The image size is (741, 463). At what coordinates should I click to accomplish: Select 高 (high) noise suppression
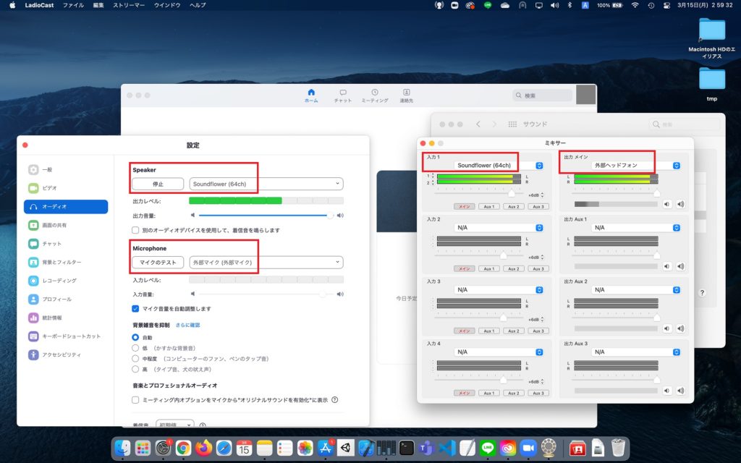click(135, 369)
